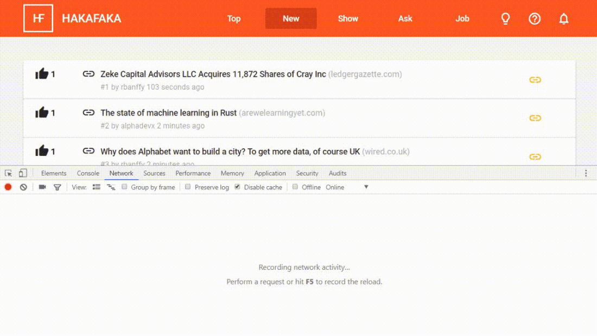597x336 pixels.
Task: Click the notification bell icon
Action: (564, 18)
